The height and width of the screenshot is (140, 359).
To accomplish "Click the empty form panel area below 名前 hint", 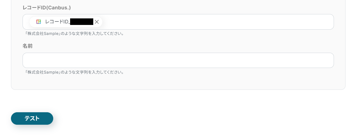I will tap(178, 82).
